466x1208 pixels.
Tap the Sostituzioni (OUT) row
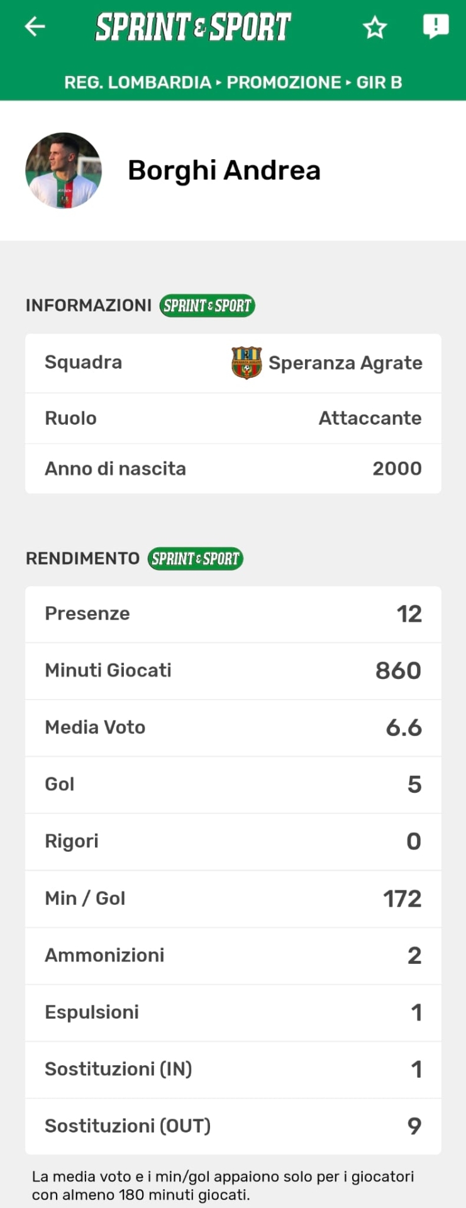[233, 1126]
